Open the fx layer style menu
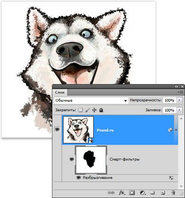Image resolution: width=185 pixels, height=198 pixels. point(122,193)
